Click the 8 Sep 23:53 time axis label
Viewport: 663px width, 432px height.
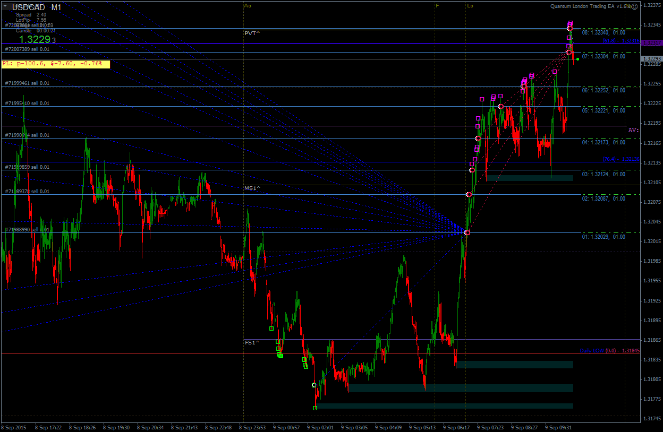pos(253,427)
